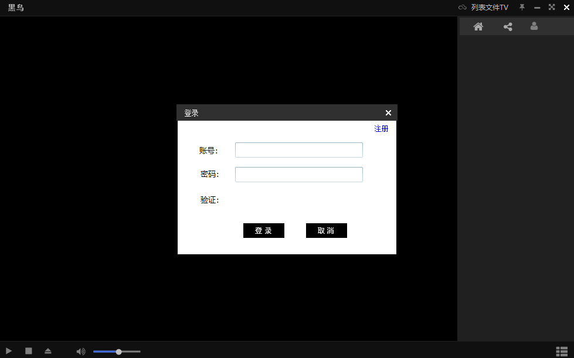Screen dimensions: 574x358
Task: Click the cloud link icon in title bar
Action: [x=463, y=7]
